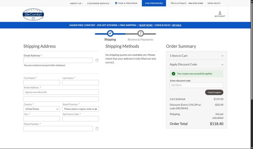Click the Review & Payments step label
This screenshot has width=253, height=149.
click(141, 39)
